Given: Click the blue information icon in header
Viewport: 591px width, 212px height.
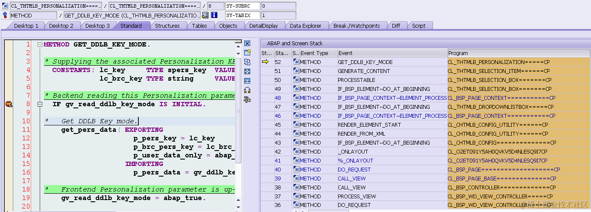Looking at the screenshot, I should click(x=214, y=15).
